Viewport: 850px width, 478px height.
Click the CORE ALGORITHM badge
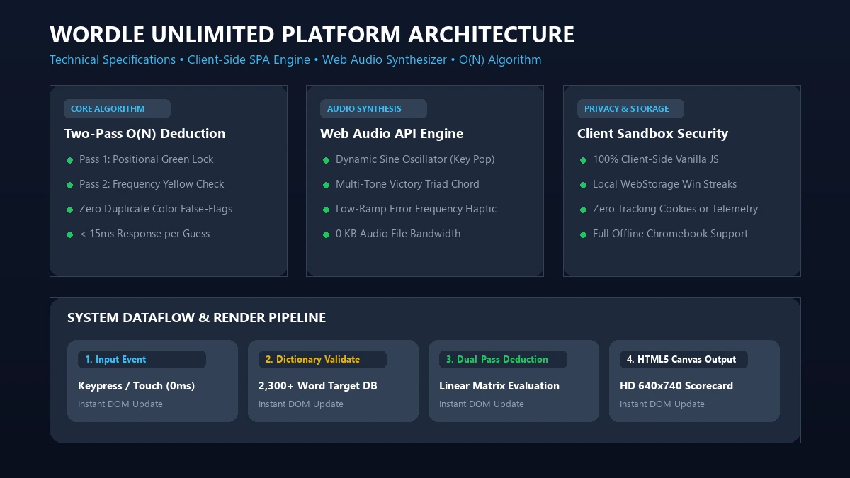pyautogui.click(x=117, y=108)
